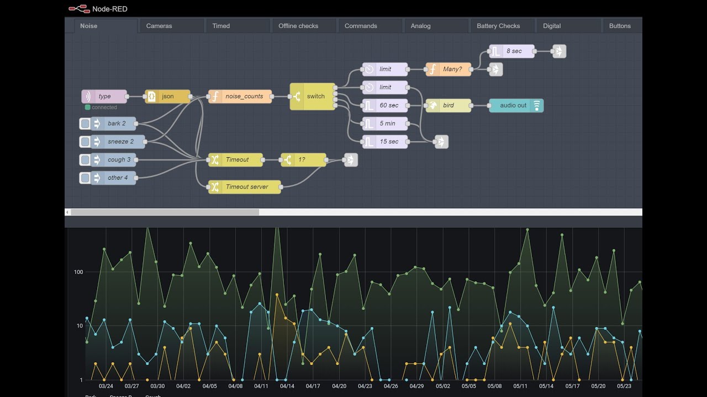Click the input port of switch node
707x397 pixels.
click(x=290, y=96)
